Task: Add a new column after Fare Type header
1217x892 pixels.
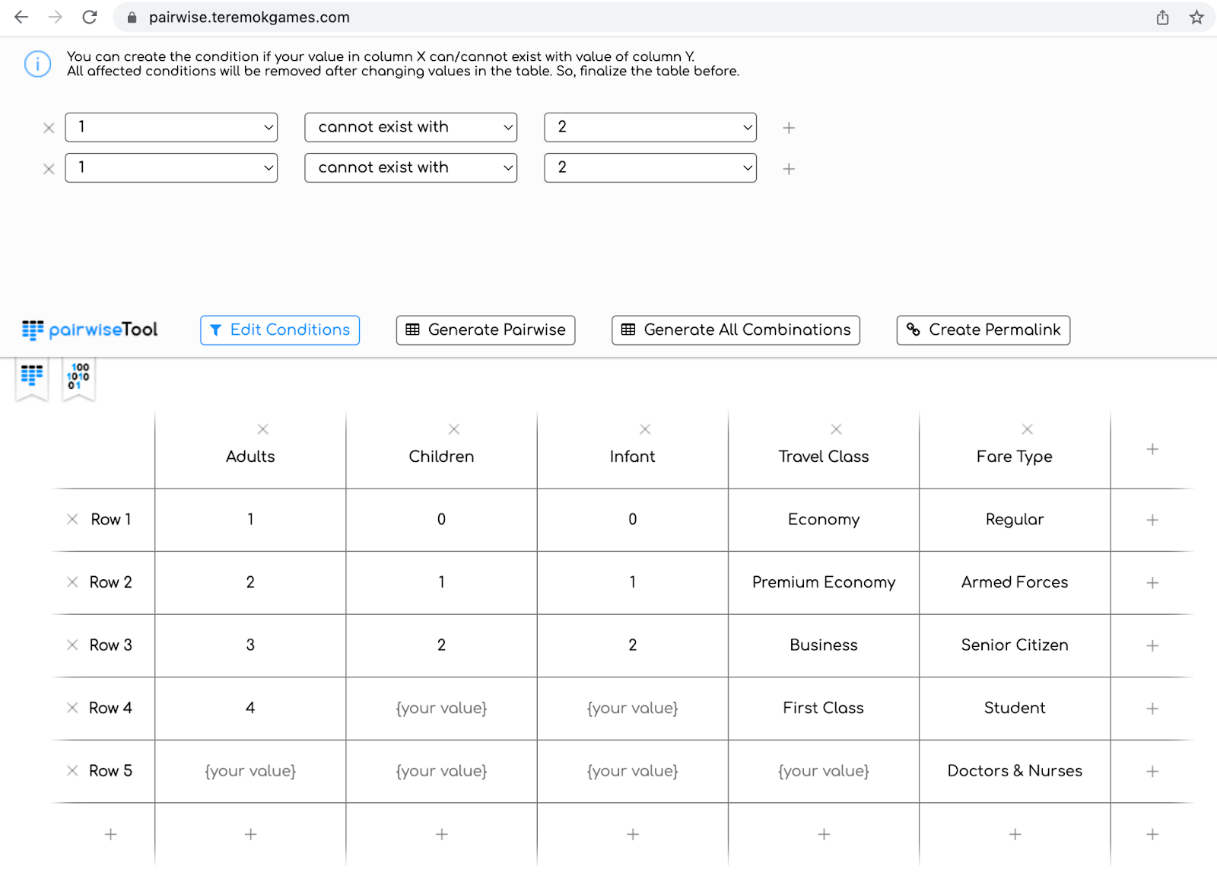Action: (1152, 449)
